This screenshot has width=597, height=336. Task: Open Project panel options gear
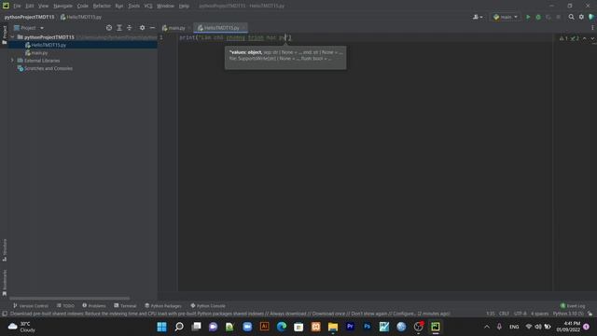pos(142,28)
